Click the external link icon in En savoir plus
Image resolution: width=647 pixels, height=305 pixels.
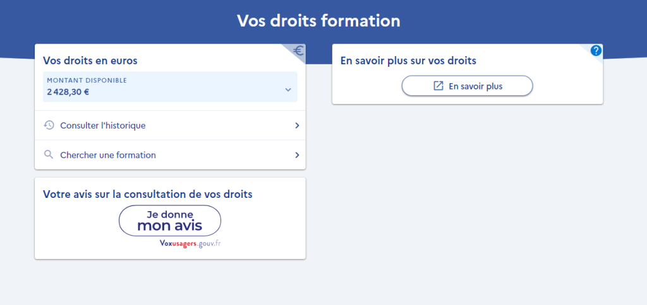pos(438,86)
